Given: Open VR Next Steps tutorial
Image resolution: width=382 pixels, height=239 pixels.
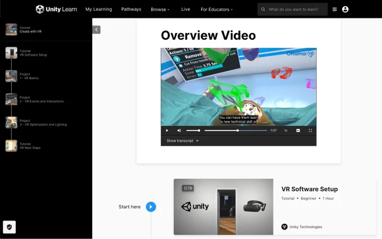Looking at the screenshot, I should tap(30, 146).
